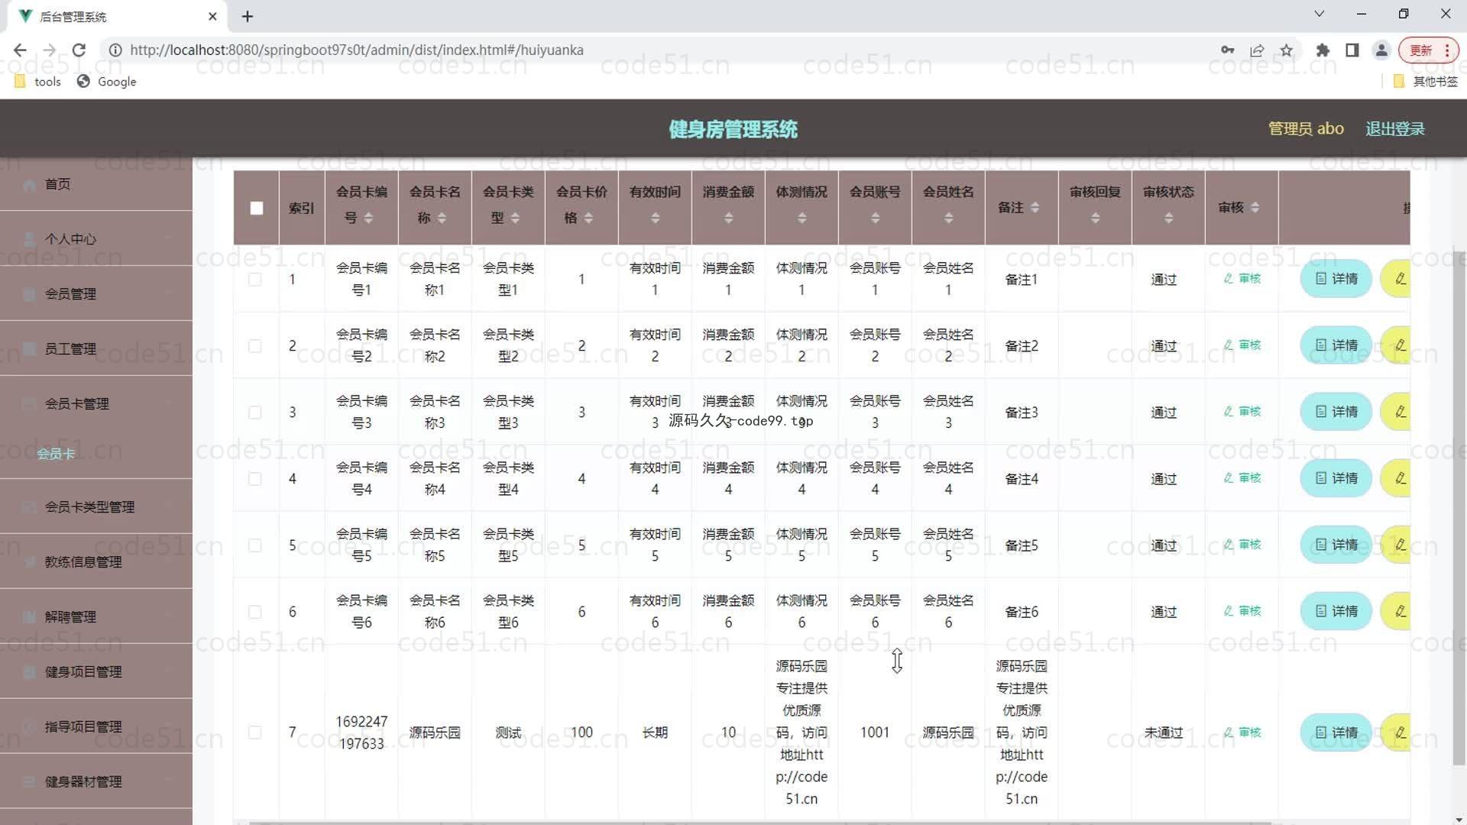The image size is (1467, 825).
Task: Bookmark this page with star icon
Action: [1287, 50]
